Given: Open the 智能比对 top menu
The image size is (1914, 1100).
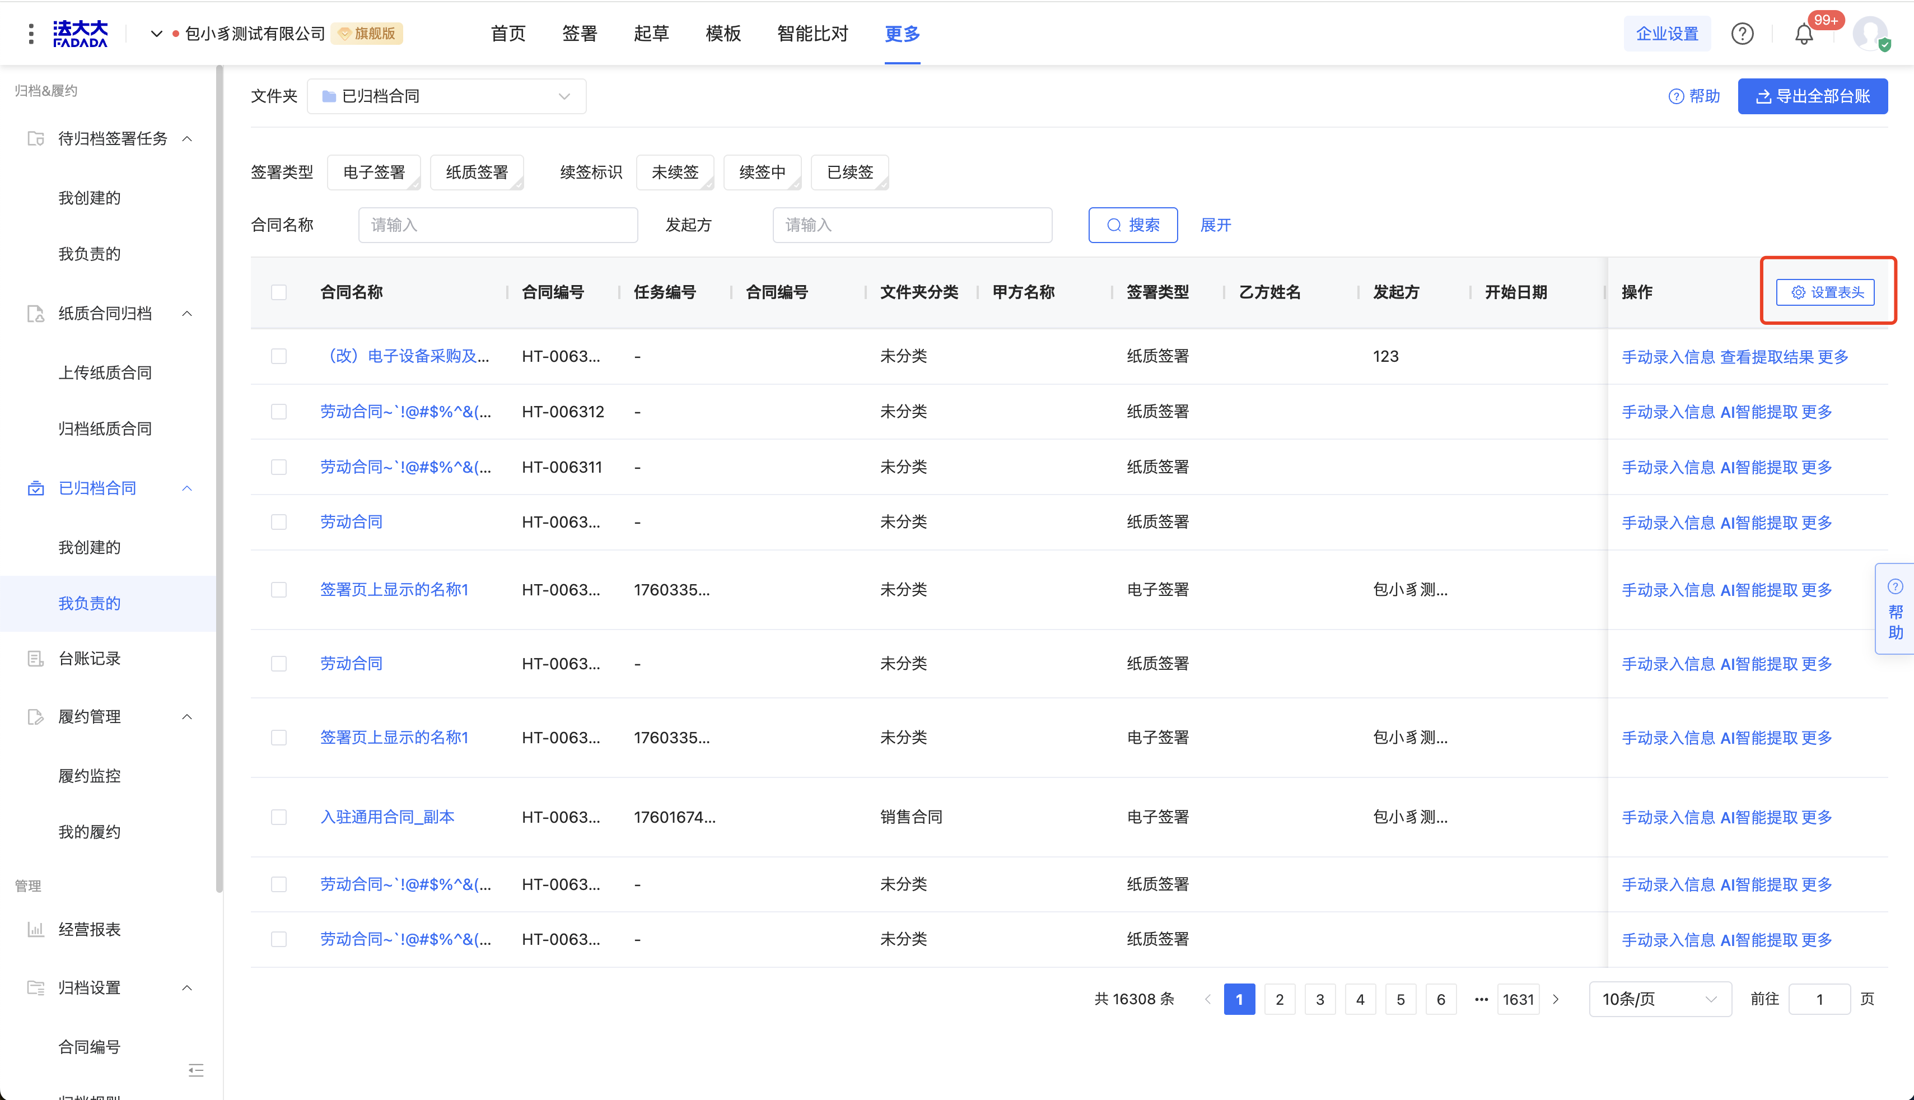Looking at the screenshot, I should 812,34.
